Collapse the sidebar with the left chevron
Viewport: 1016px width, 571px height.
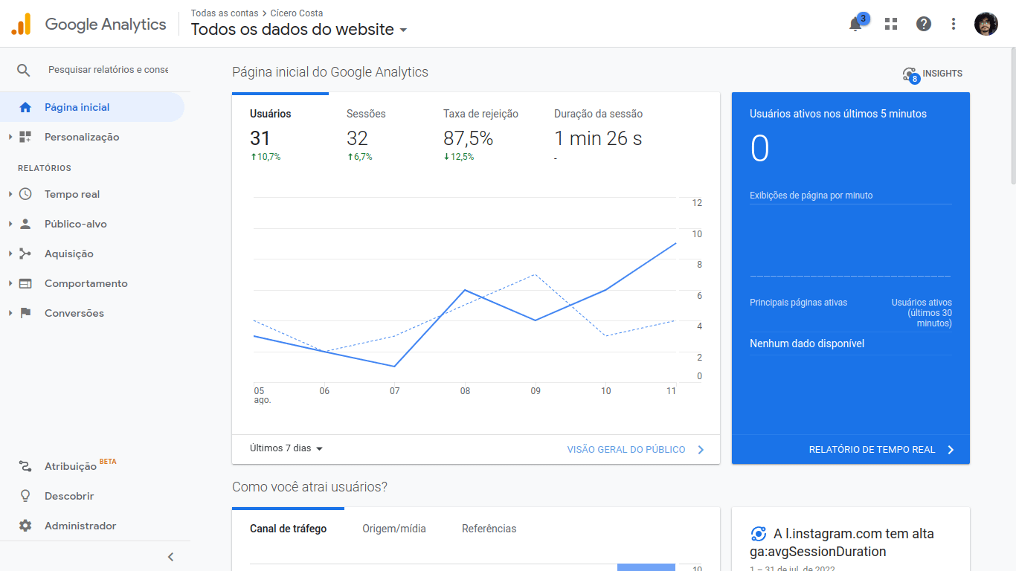click(x=170, y=557)
